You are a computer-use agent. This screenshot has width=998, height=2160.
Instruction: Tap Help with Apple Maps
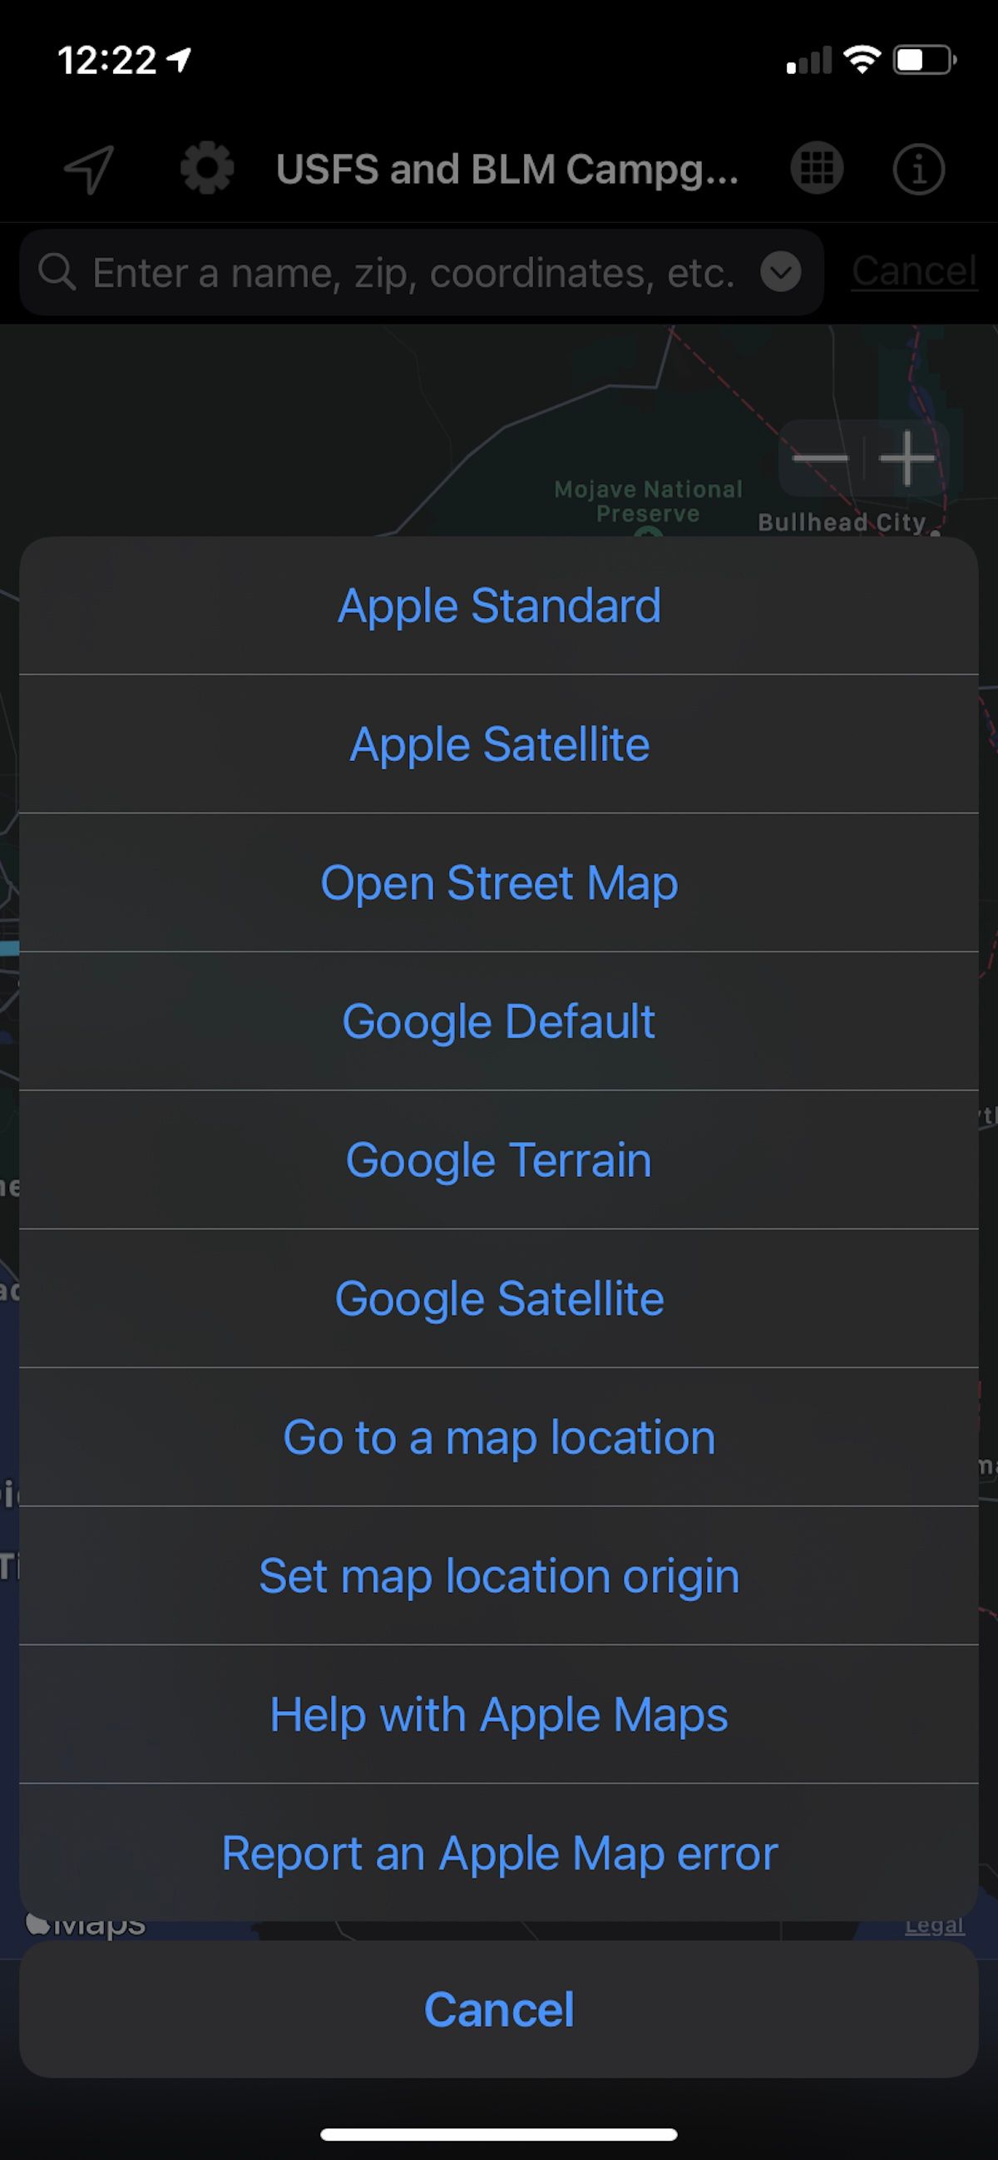499,1714
